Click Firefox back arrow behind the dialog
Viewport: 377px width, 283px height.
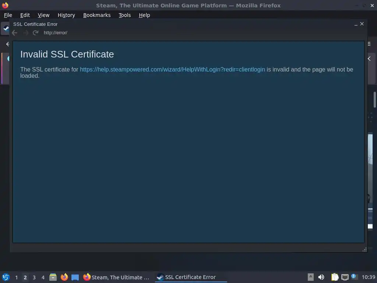point(8,44)
